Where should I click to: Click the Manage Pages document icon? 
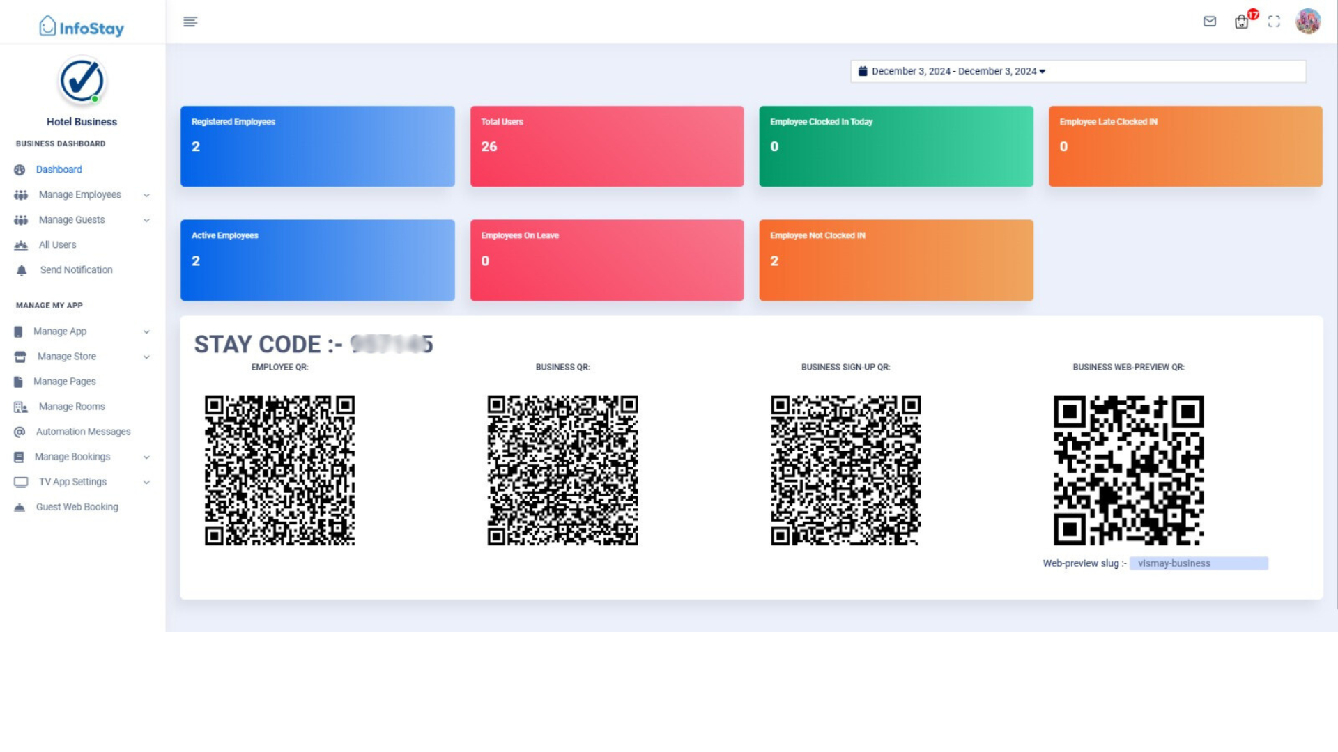pos(18,382)
